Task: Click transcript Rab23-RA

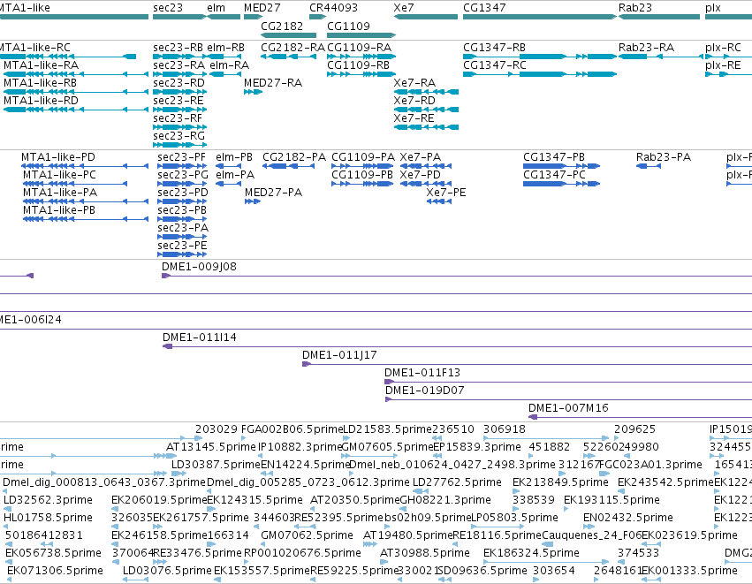Action: [660, 57]
